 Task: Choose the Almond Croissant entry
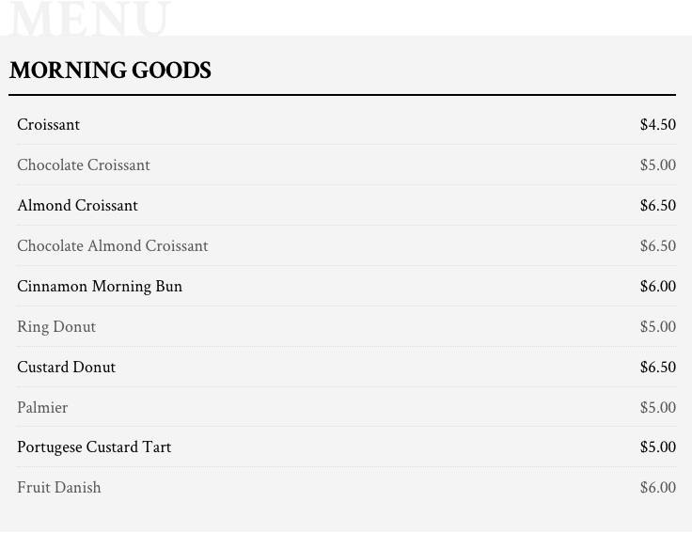pyautogui.click(x=77, y=205)
